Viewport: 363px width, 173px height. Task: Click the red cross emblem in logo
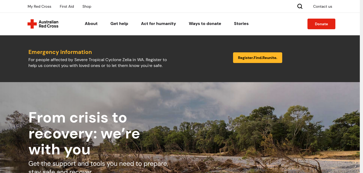click(32, 24)
